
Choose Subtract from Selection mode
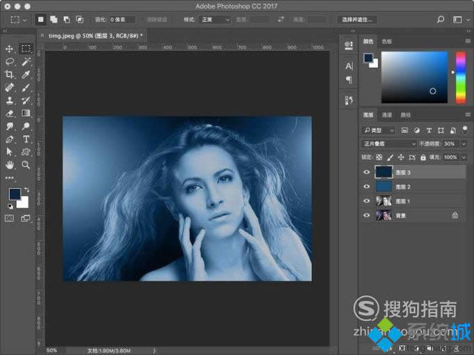pyautogui.click(x=67, y=19)
